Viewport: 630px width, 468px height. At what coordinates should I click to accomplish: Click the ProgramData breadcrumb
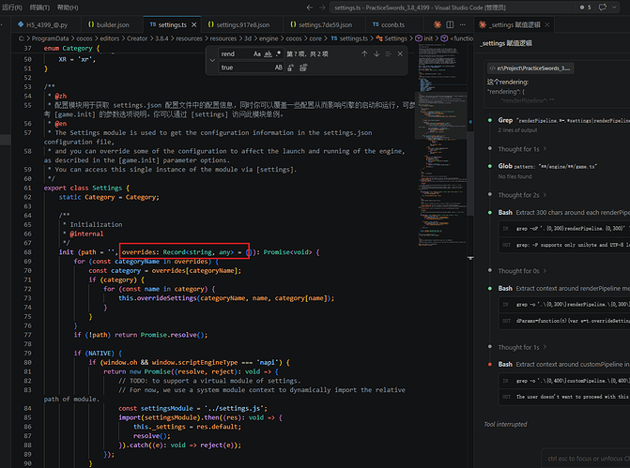[x=50, y=38]
